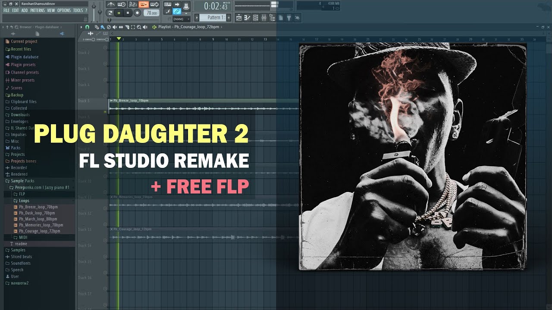This screenshot has width=552, height=310.
Task: Open the piano roll view icon
Action: click(247, 18)
